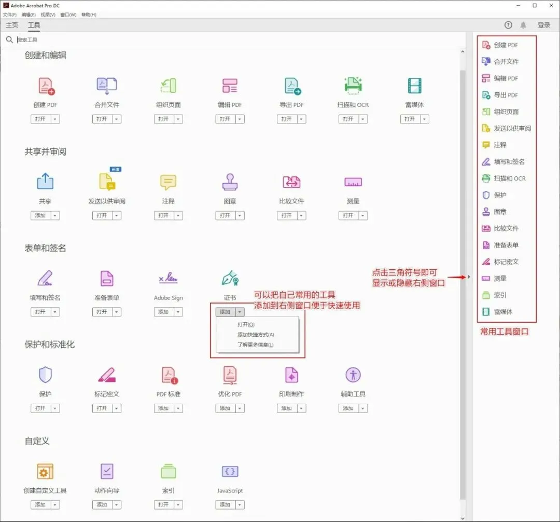Click the Index (索引) grid icon
560x522 pixels.
(x=168, y=471)
